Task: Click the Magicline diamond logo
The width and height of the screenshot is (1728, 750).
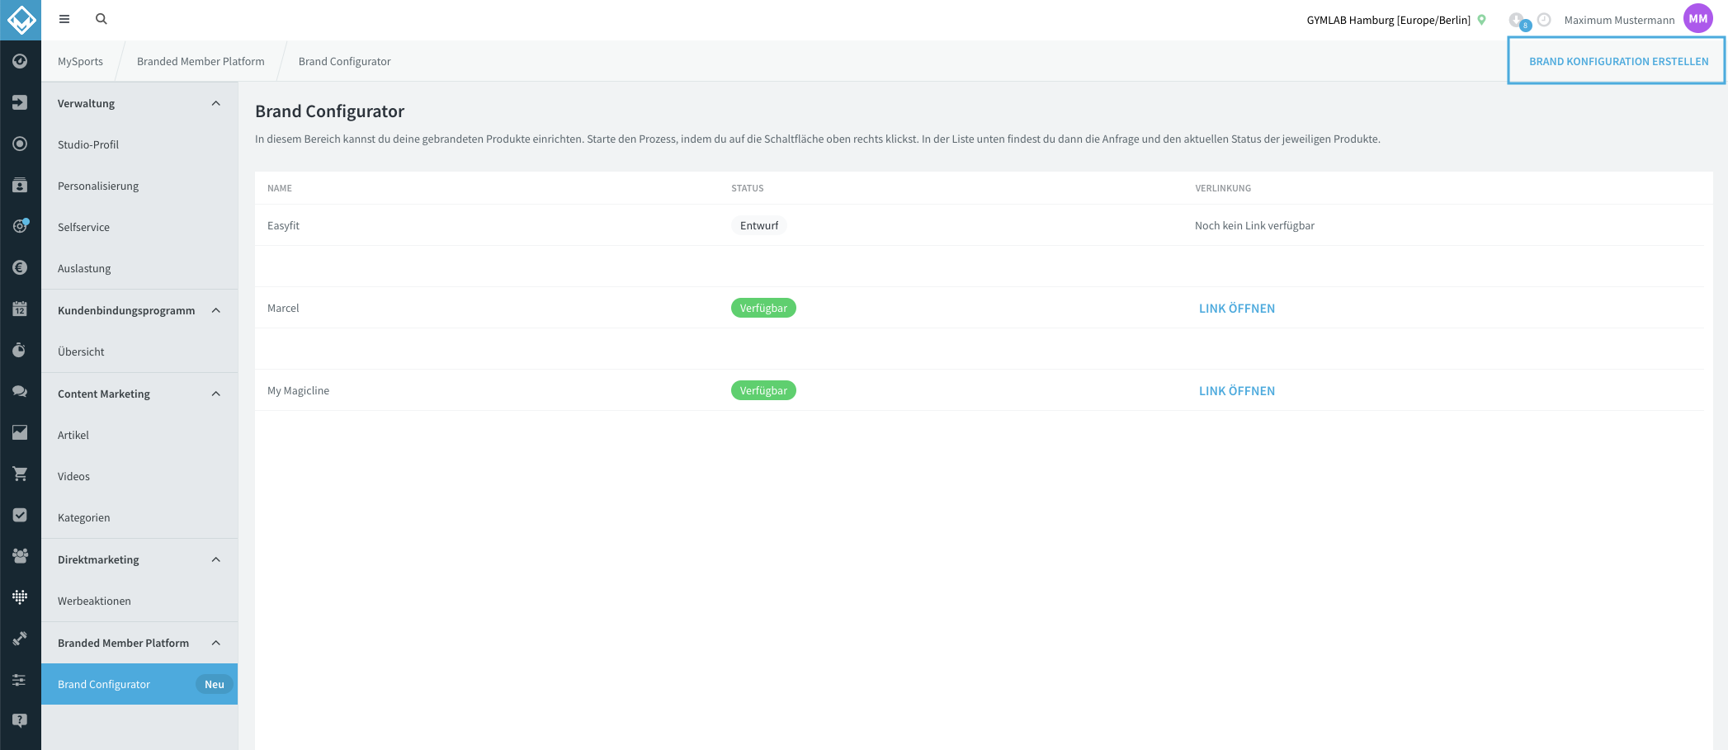Action: tap(21, 20)
